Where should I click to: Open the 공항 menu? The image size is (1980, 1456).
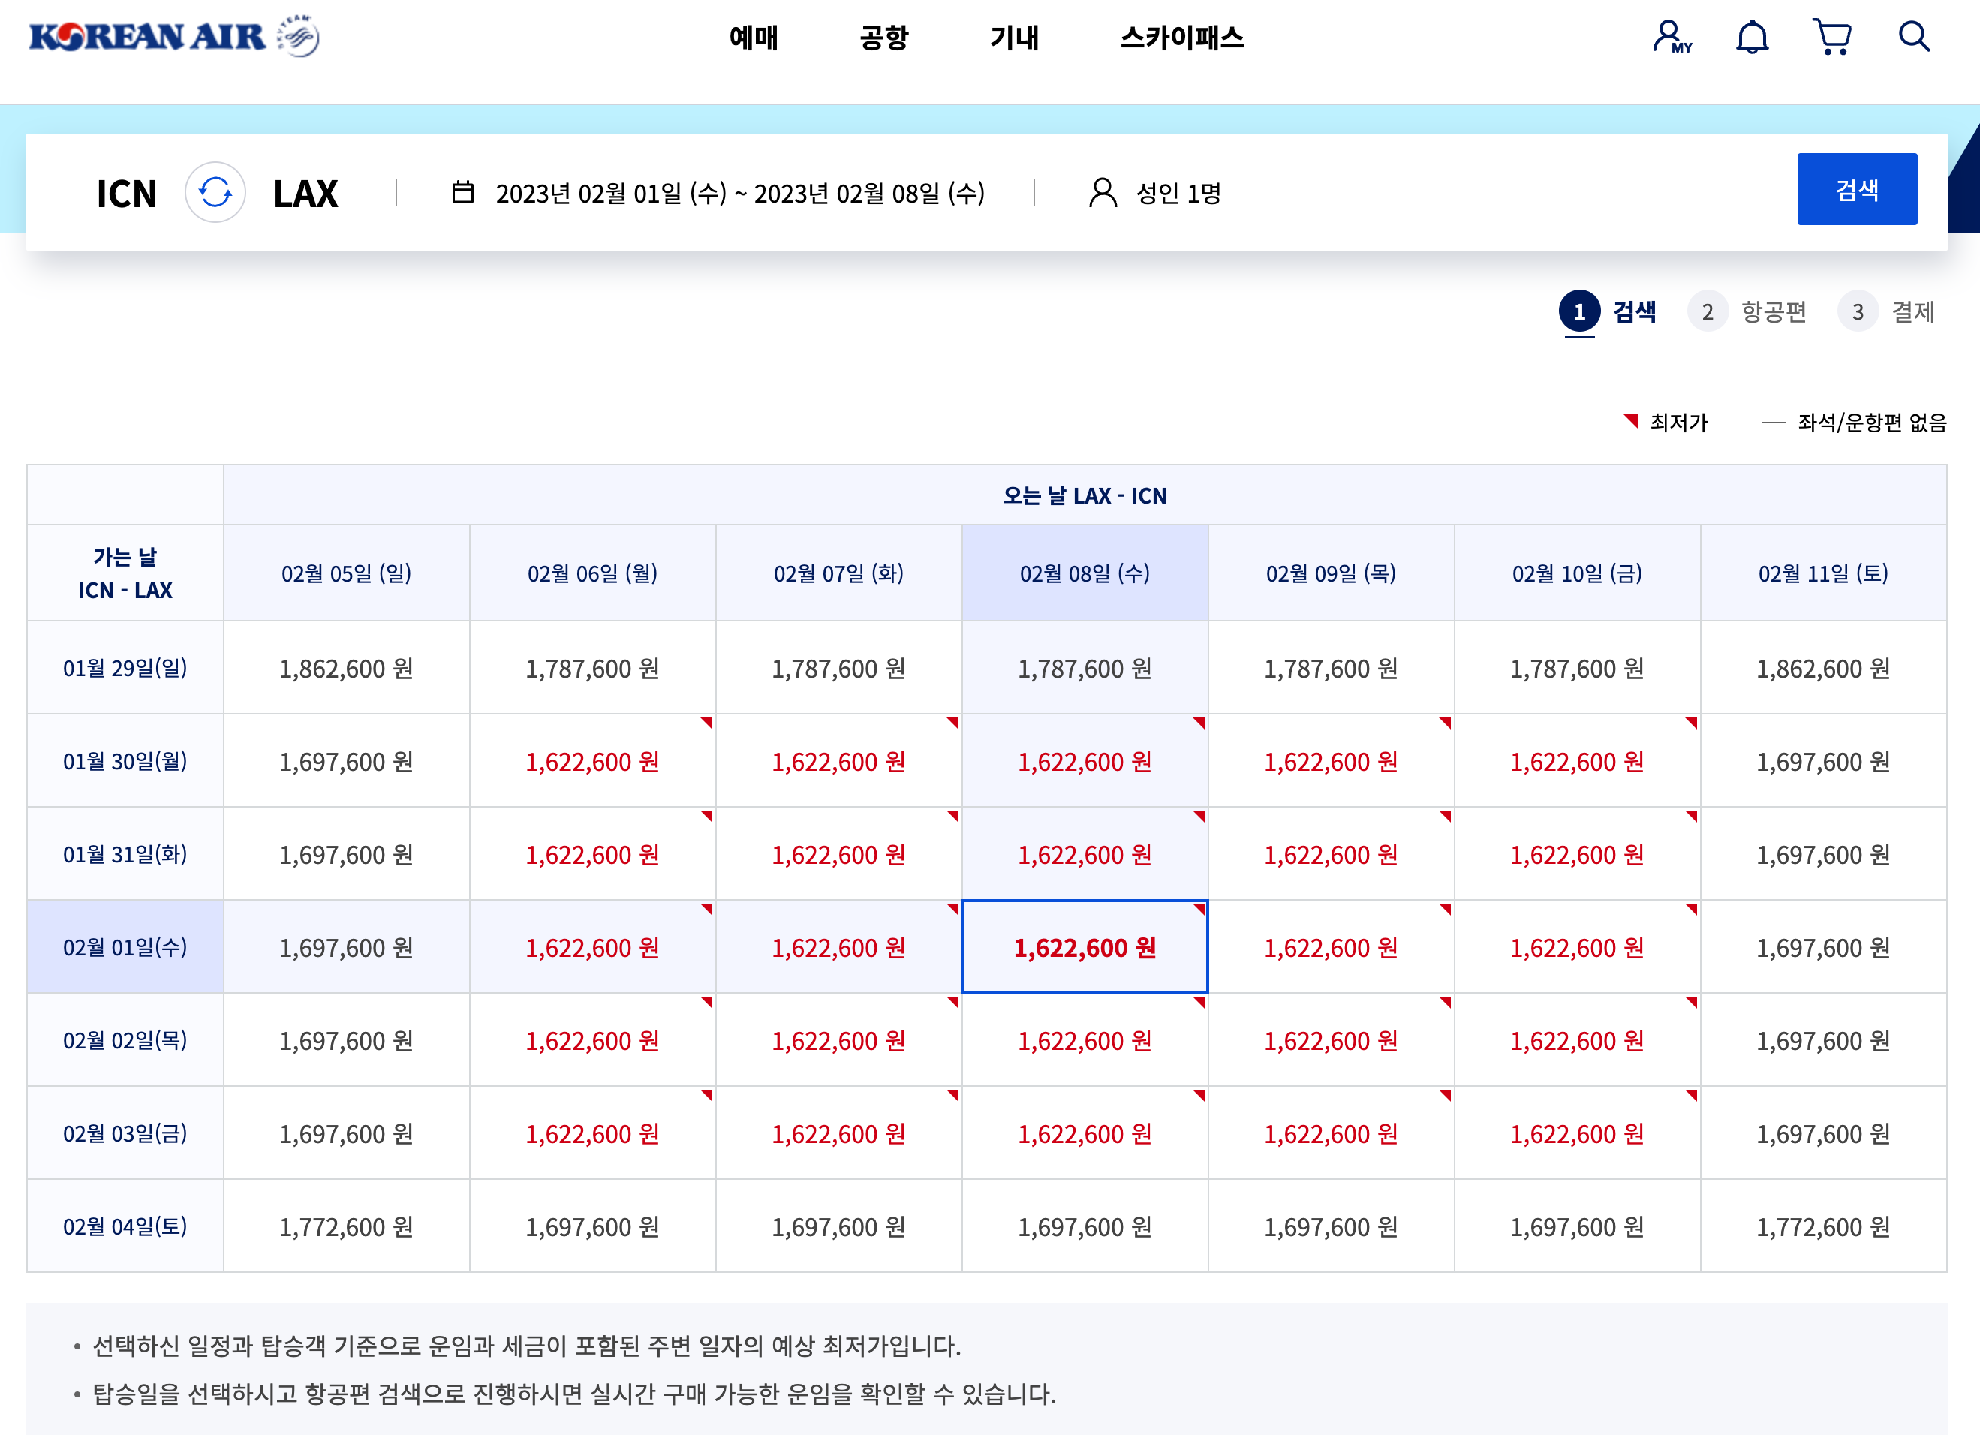pyautogui.click(x=884, y=38)
